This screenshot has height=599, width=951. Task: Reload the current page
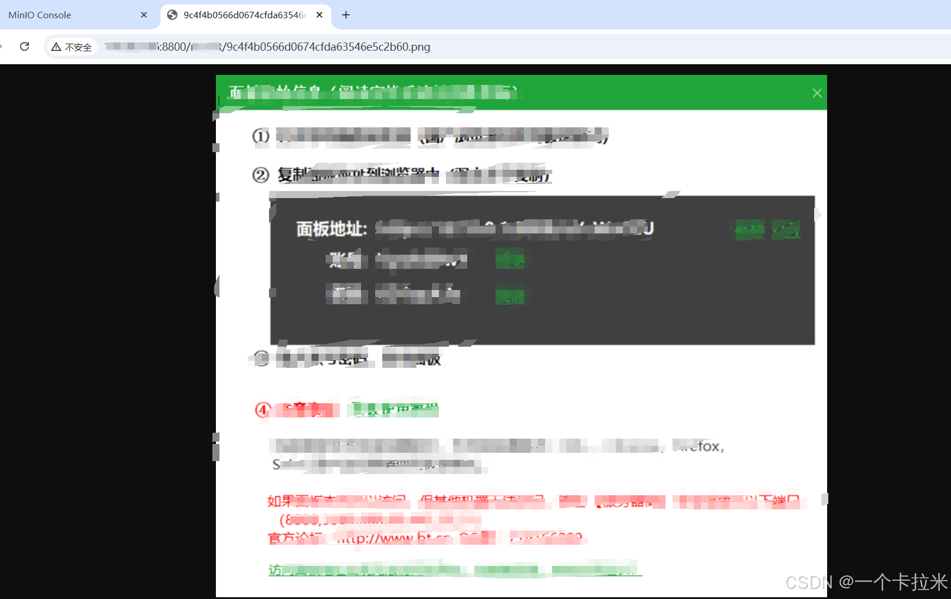click(24, 47)
